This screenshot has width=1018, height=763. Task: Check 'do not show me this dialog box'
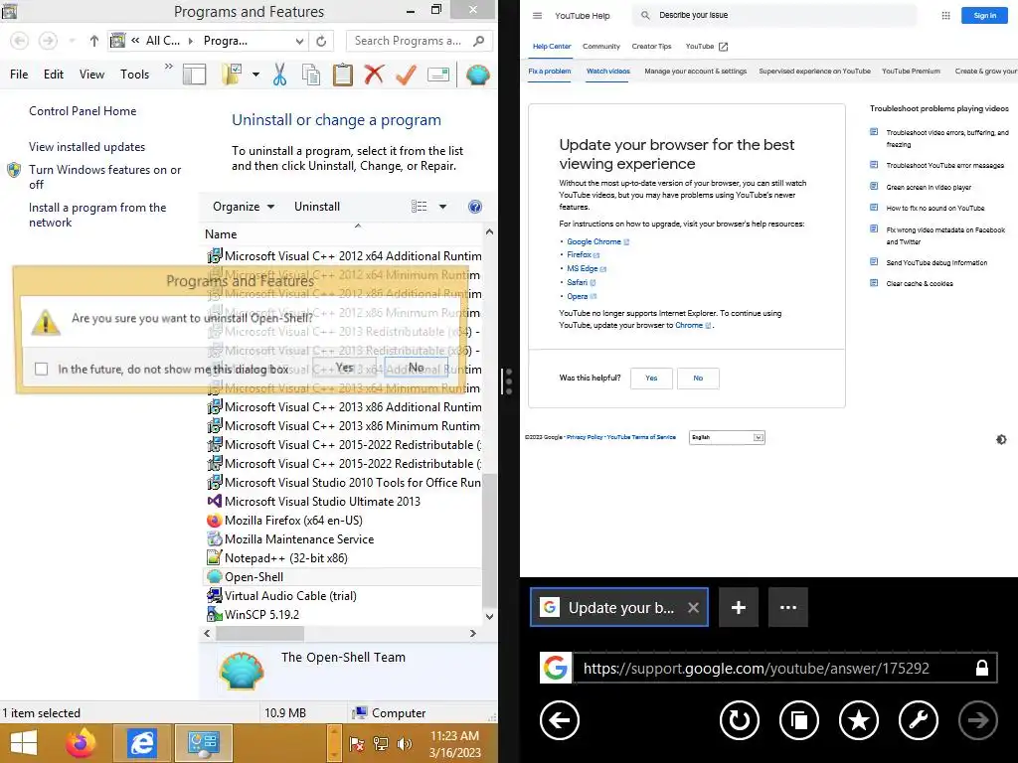(42, 370)
